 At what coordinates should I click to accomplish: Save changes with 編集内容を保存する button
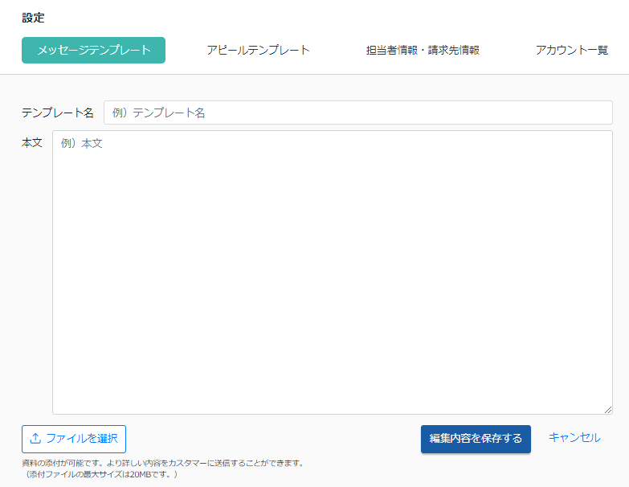(476, 439)
